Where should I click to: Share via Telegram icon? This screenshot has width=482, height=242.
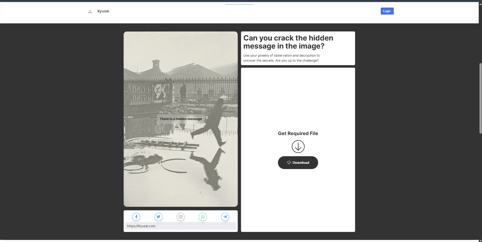click(x=225, y=217)
